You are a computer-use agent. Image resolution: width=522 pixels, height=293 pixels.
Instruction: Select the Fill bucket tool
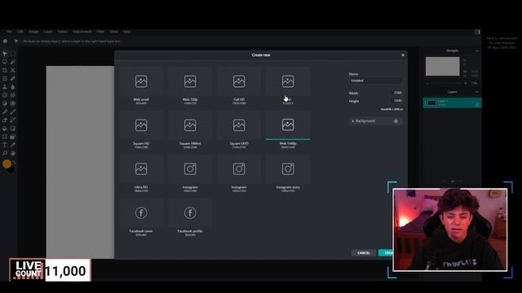click(5, 129)
